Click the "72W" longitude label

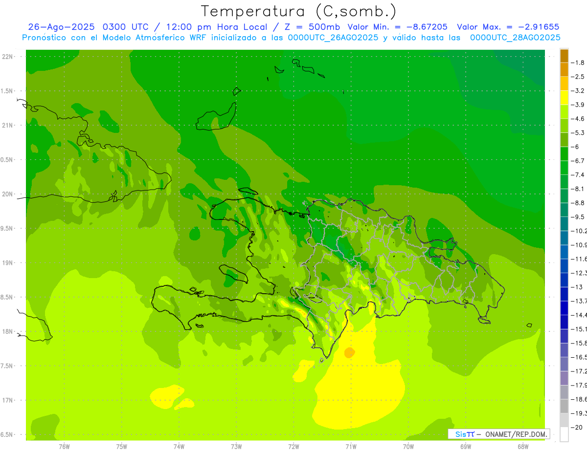pos(293,447)
